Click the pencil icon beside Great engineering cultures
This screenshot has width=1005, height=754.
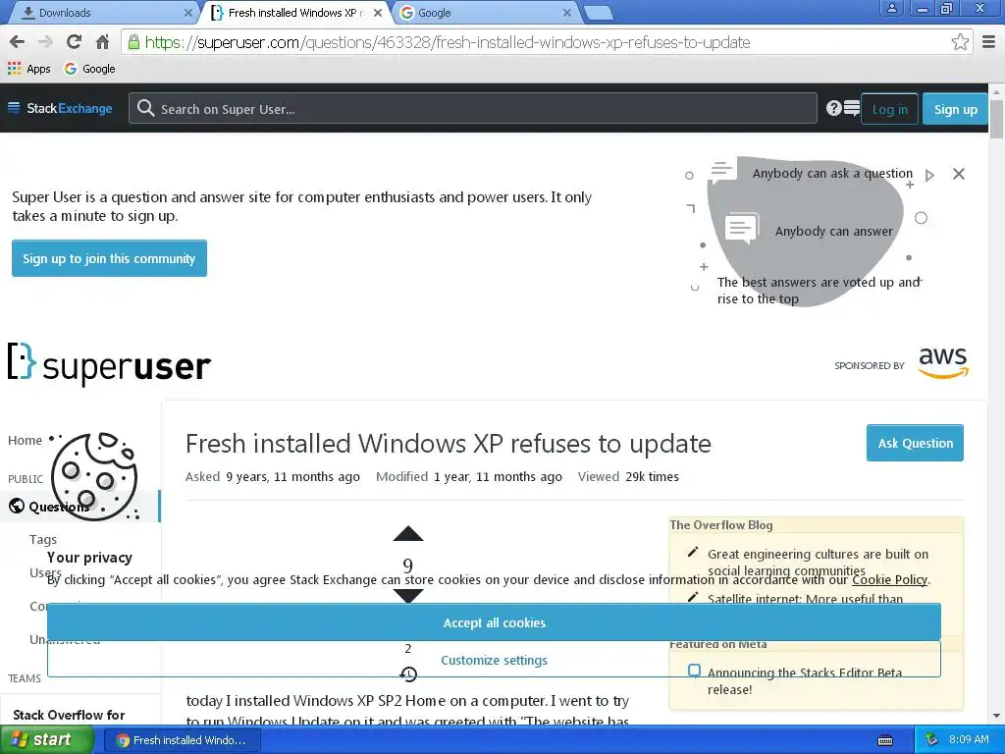pos(692,552)
